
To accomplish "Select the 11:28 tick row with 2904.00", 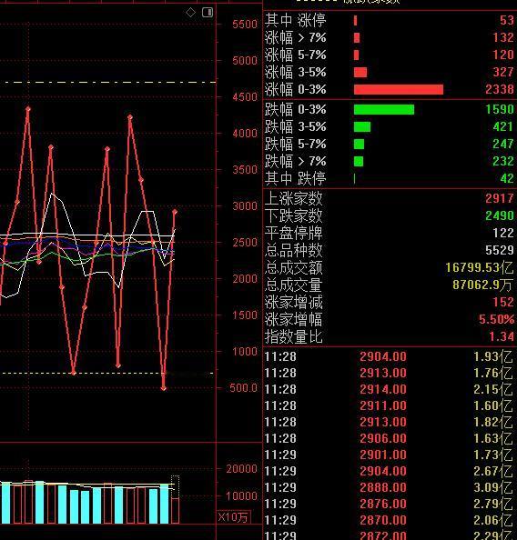I will pyautogui.click(x=390, y=356).
